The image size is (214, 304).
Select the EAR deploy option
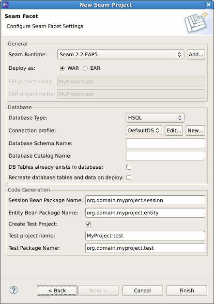85,68
